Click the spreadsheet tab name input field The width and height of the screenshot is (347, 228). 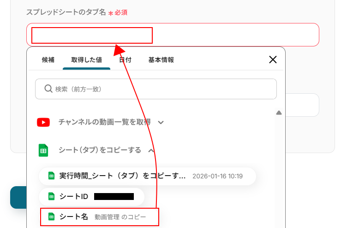coord(173,35)
